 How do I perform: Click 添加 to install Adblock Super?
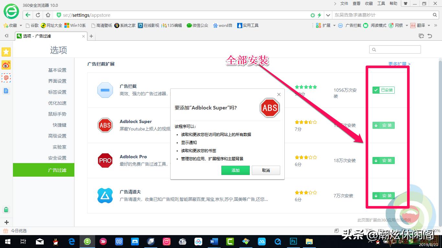pos(235,170)
